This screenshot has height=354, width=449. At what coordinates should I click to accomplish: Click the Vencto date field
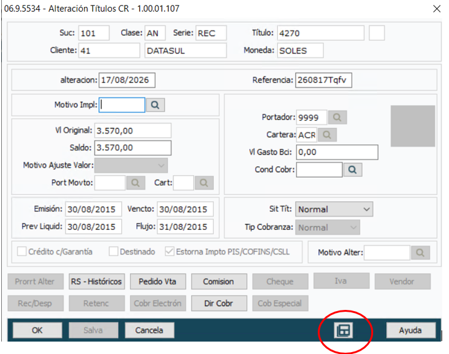(185, 209)
